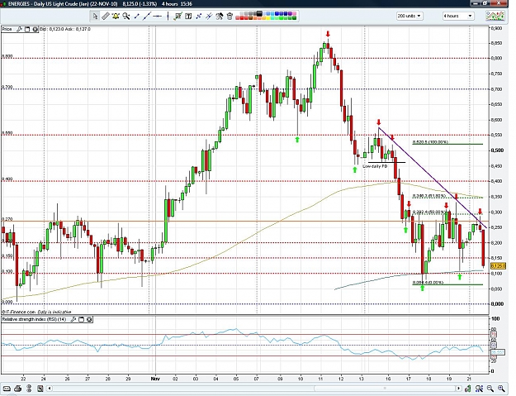Select the cursor pointer tool
The height and width of the screenshot is (396, 516).
coord(95,16)
